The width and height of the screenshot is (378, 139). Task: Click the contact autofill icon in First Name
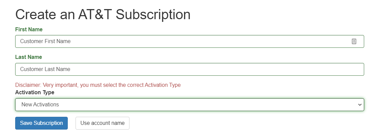354,41
